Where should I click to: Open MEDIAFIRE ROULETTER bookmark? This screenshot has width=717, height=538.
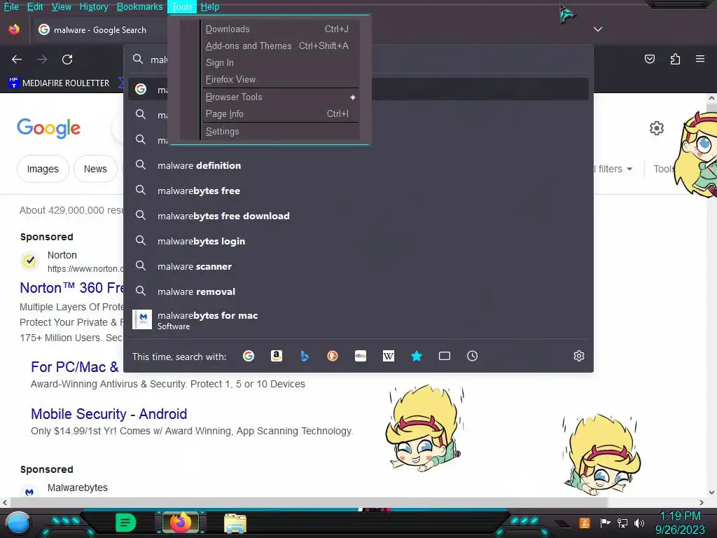pos(59,83)
